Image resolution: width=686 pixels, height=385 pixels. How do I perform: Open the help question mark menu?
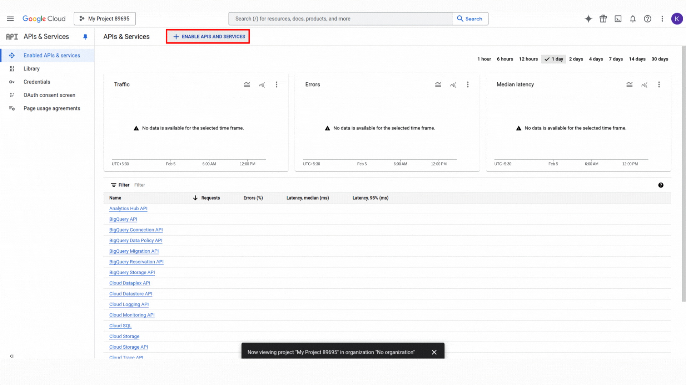pos(647,19)
